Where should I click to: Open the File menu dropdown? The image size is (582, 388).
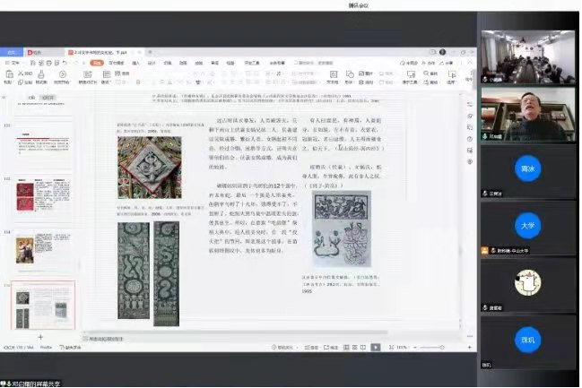pos(12,64)
